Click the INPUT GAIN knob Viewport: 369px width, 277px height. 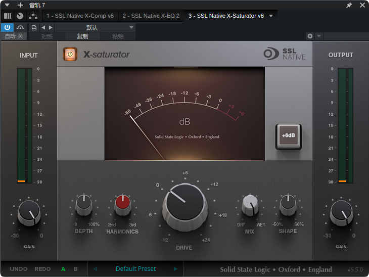29,213
